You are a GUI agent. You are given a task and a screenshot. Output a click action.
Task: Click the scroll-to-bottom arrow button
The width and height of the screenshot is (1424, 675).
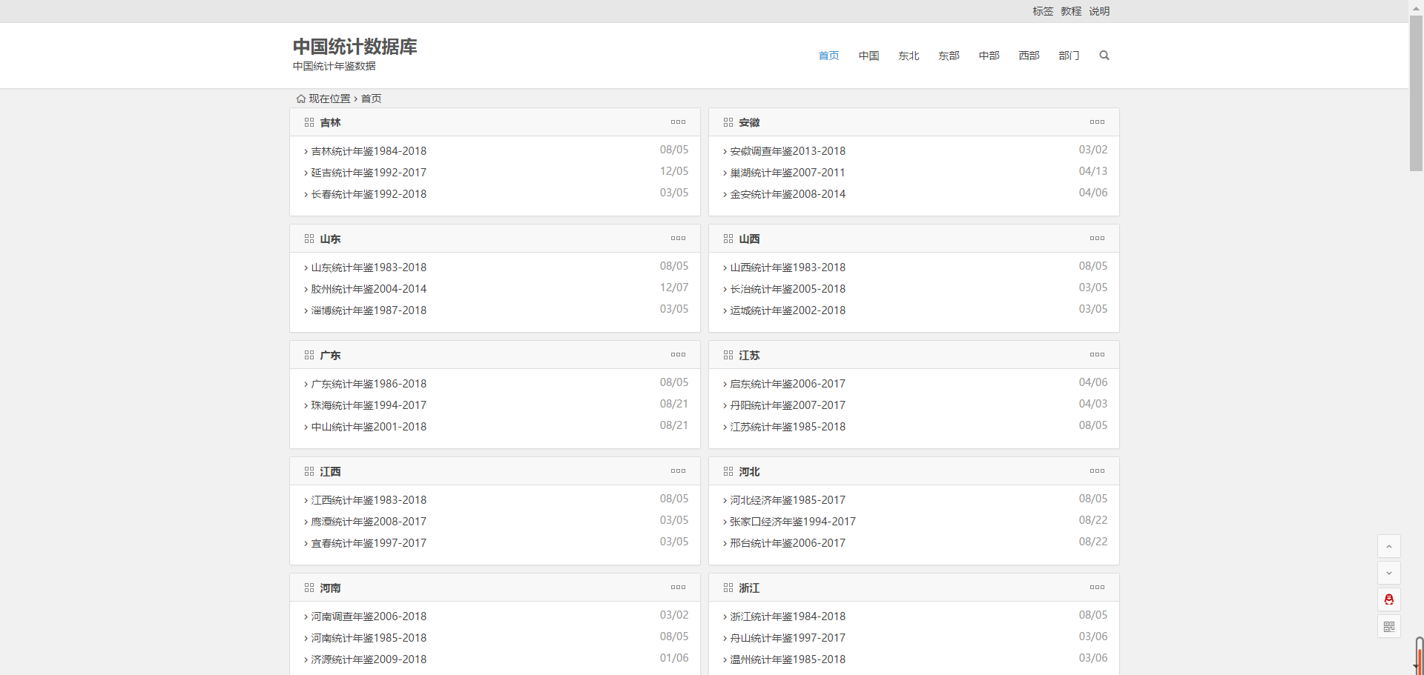tap(1389, 573)
